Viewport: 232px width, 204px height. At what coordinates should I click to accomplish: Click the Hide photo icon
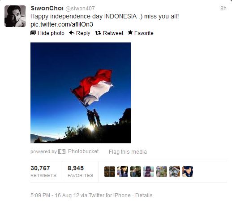coord(33,33)
